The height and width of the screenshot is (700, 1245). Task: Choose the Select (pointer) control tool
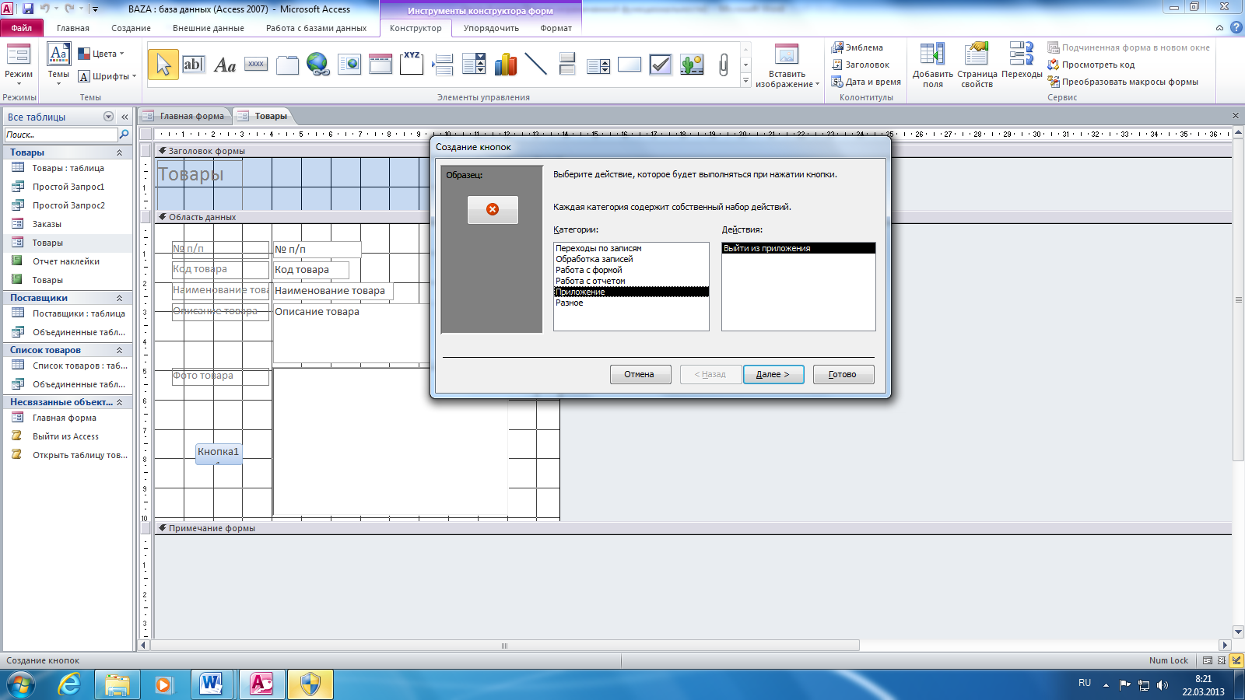[163, 65]
